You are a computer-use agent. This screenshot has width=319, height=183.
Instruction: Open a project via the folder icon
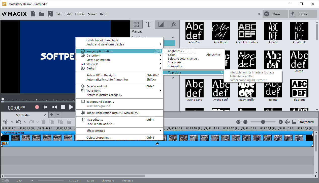[x=42, y=14]
